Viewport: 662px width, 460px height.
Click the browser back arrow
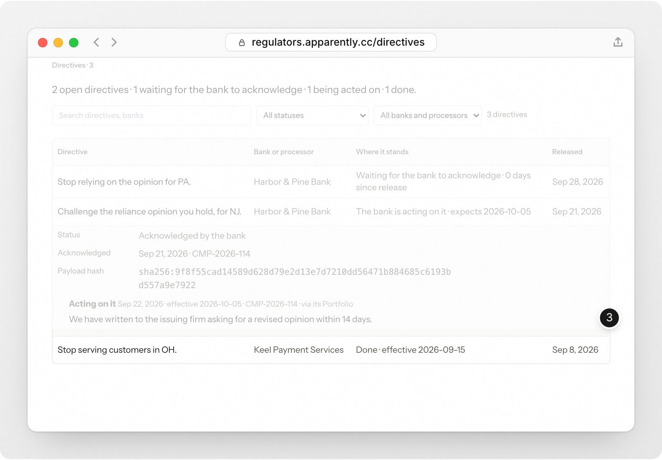(96, 42)
